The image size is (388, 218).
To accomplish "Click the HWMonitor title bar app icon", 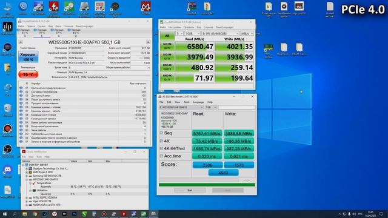I will pyautogui.click(x=24, y=152).
